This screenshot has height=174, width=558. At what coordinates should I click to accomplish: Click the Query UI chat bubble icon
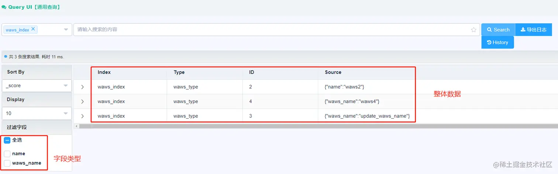pos(4,7)
